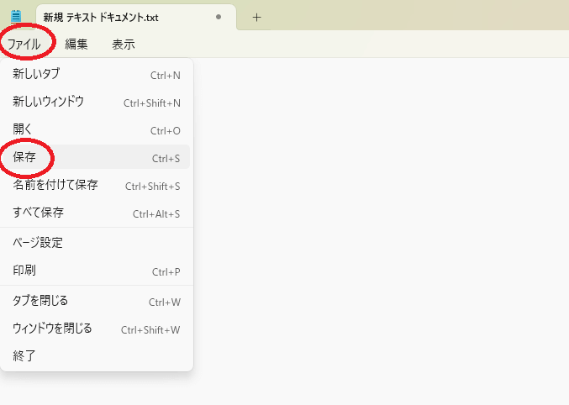Choose 名前を付けて保存 menu entry
This screenshot has width=569, height=405.
[97, 185]
